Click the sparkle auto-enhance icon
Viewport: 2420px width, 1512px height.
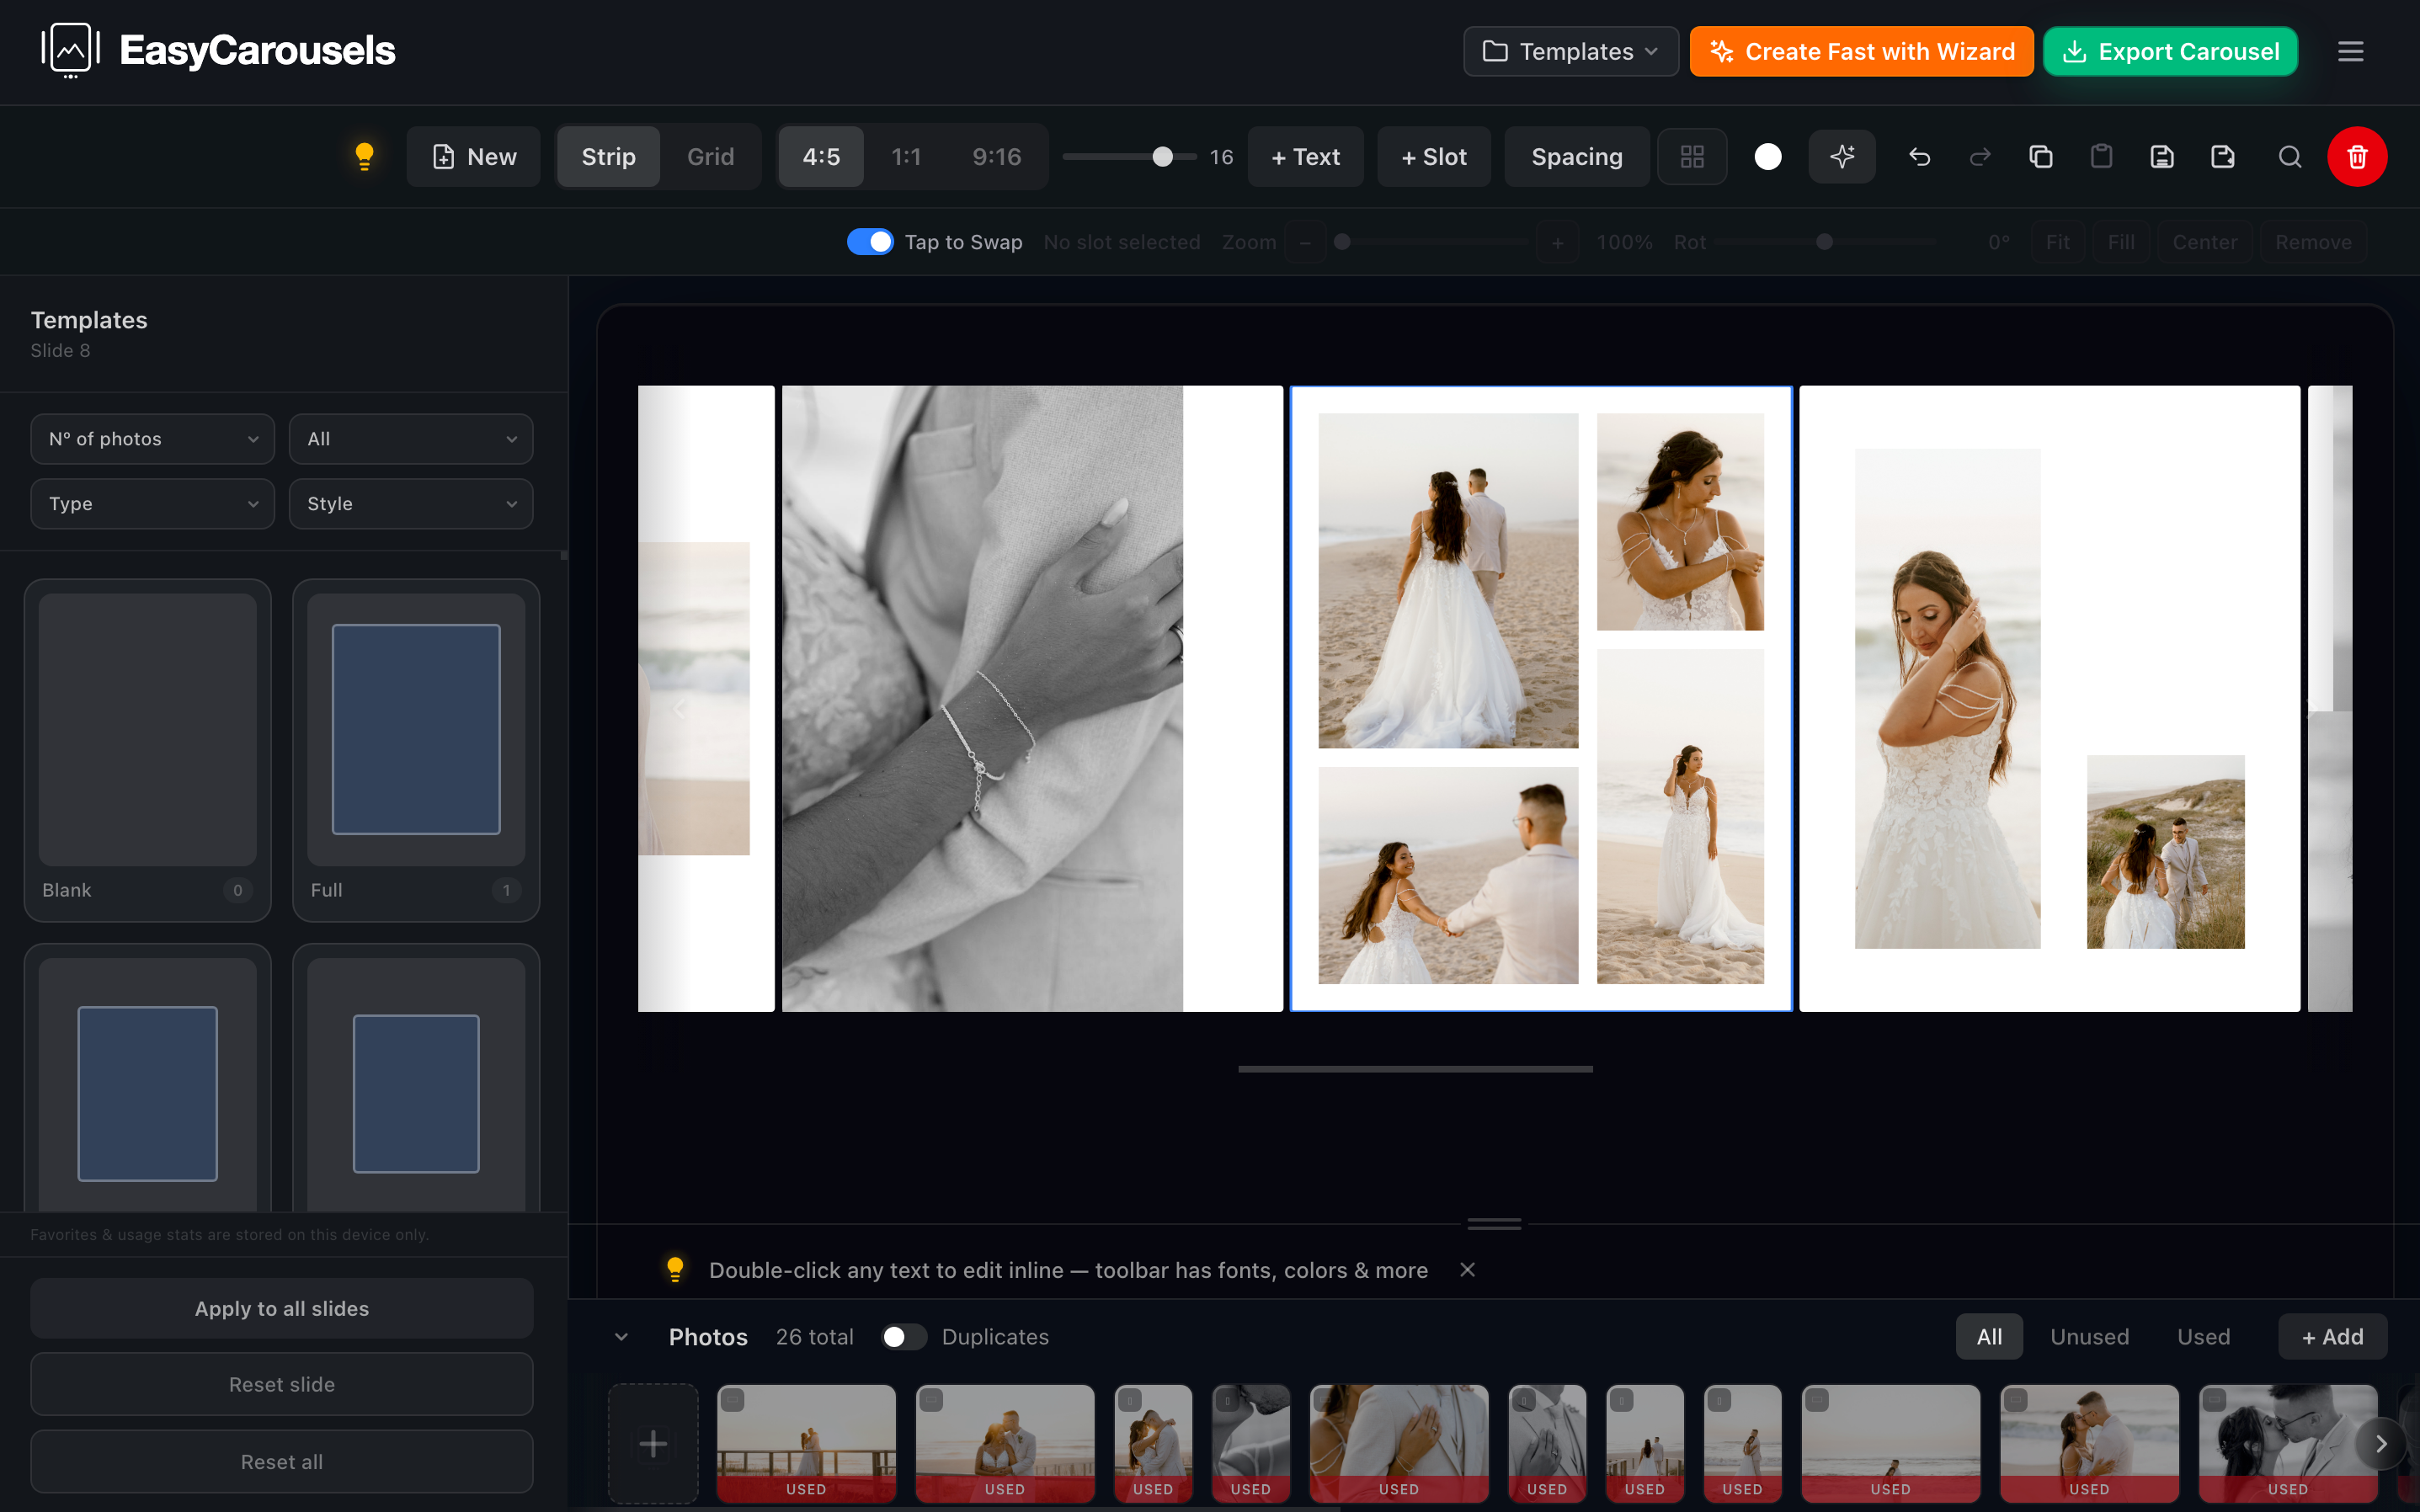(1841, 157)
